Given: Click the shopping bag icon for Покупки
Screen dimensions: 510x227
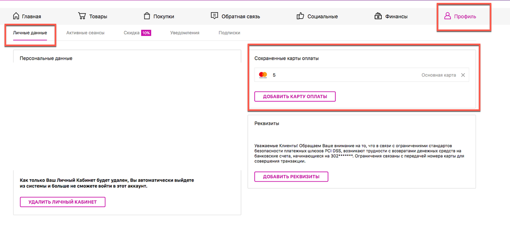Looking at the screenshot, I should (x=147, y=16).
